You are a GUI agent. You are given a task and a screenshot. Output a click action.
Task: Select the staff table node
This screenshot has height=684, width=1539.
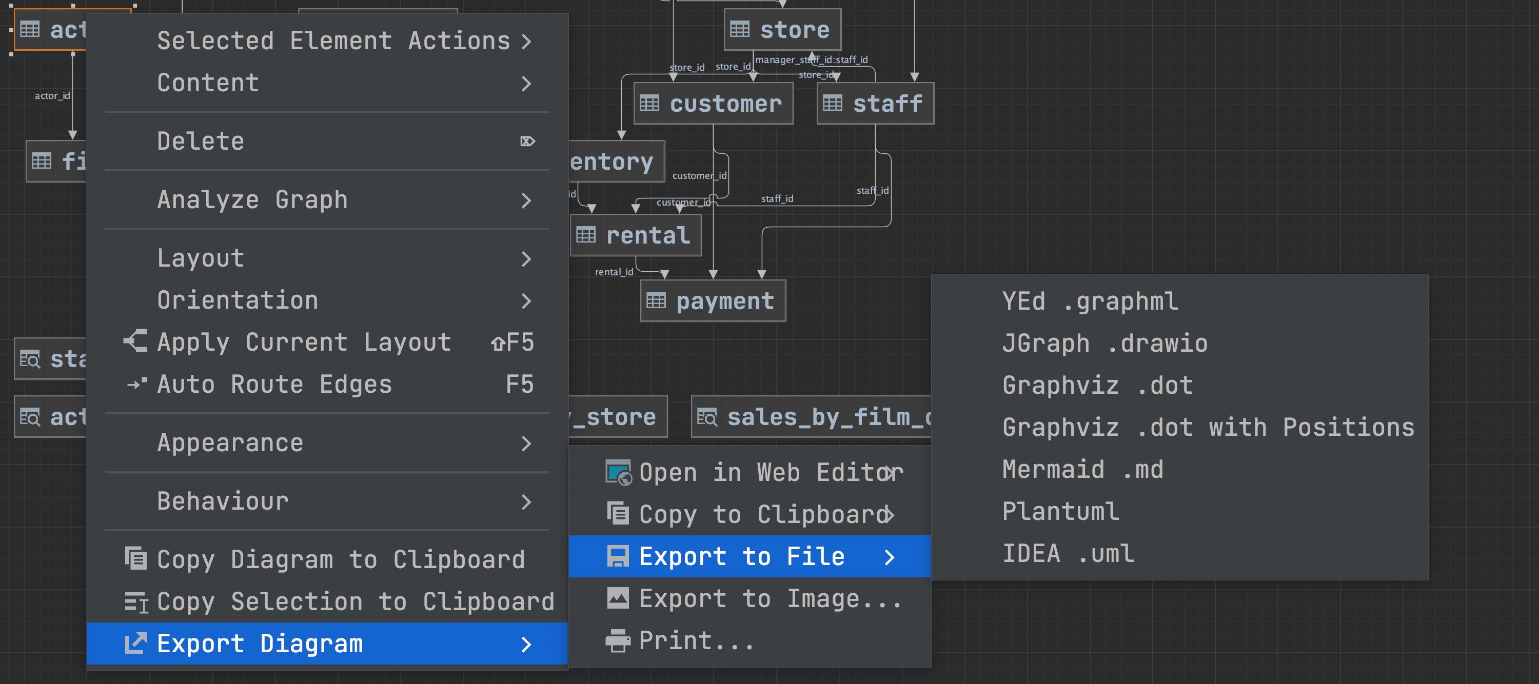875,104
